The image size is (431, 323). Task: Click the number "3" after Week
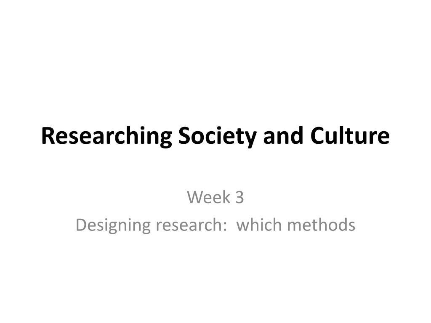pyautogui.click(x=239, y=198)
